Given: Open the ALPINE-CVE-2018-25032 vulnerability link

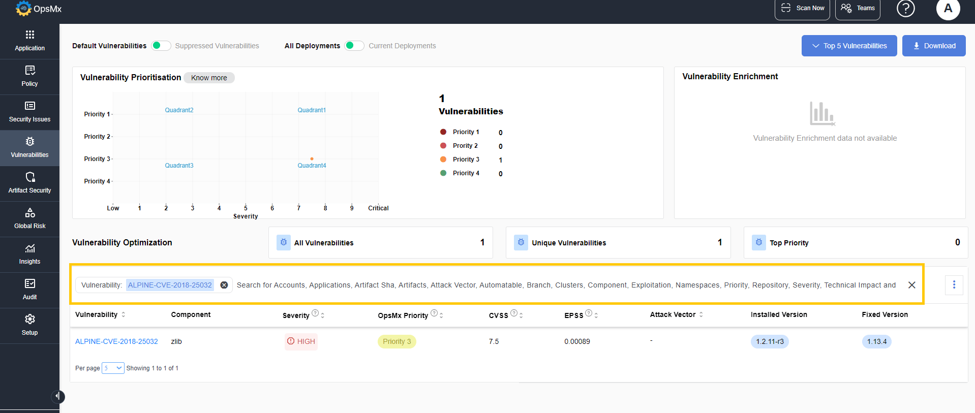Looking at the screenshot, I should click(x=116, y=342).
